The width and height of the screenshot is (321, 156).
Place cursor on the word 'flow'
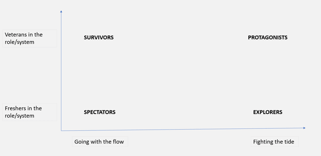tap(118, 142)
